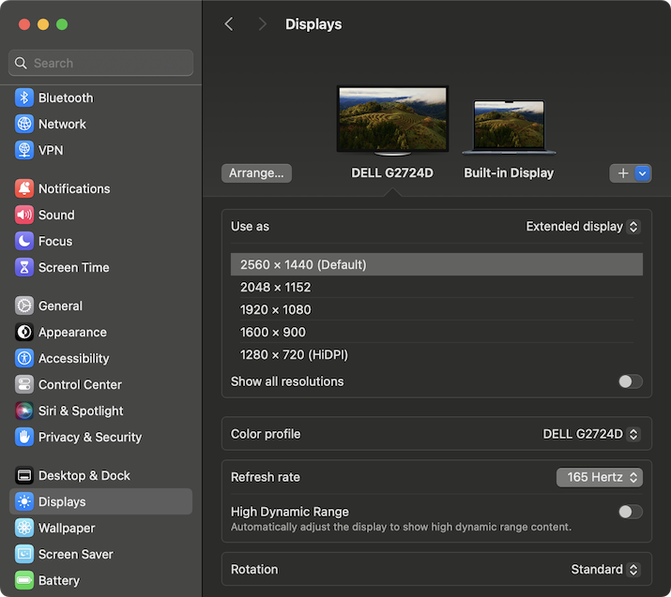Enable Show all resolutions toggle

coord(630,381)
